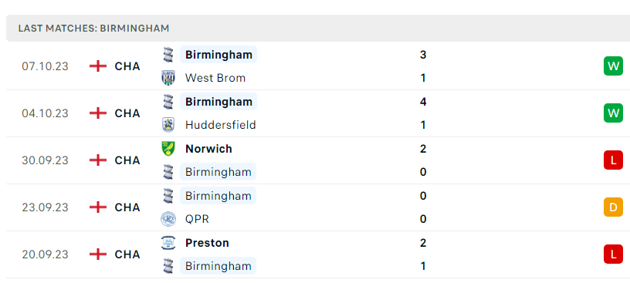Click the orange D badge for QPR match

point(613,207)
